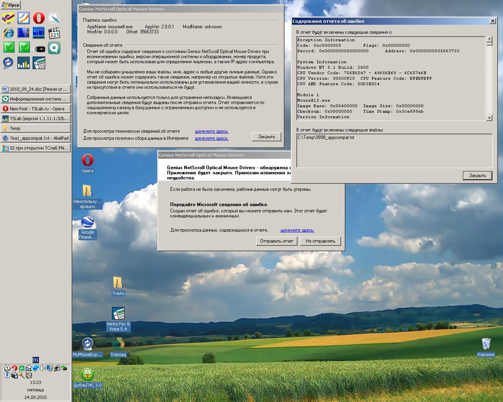The image size is (503, 402).
Task: Launch the Google Планета desktop shortcut
Action: pyautogui.click(x=87, y=228)
